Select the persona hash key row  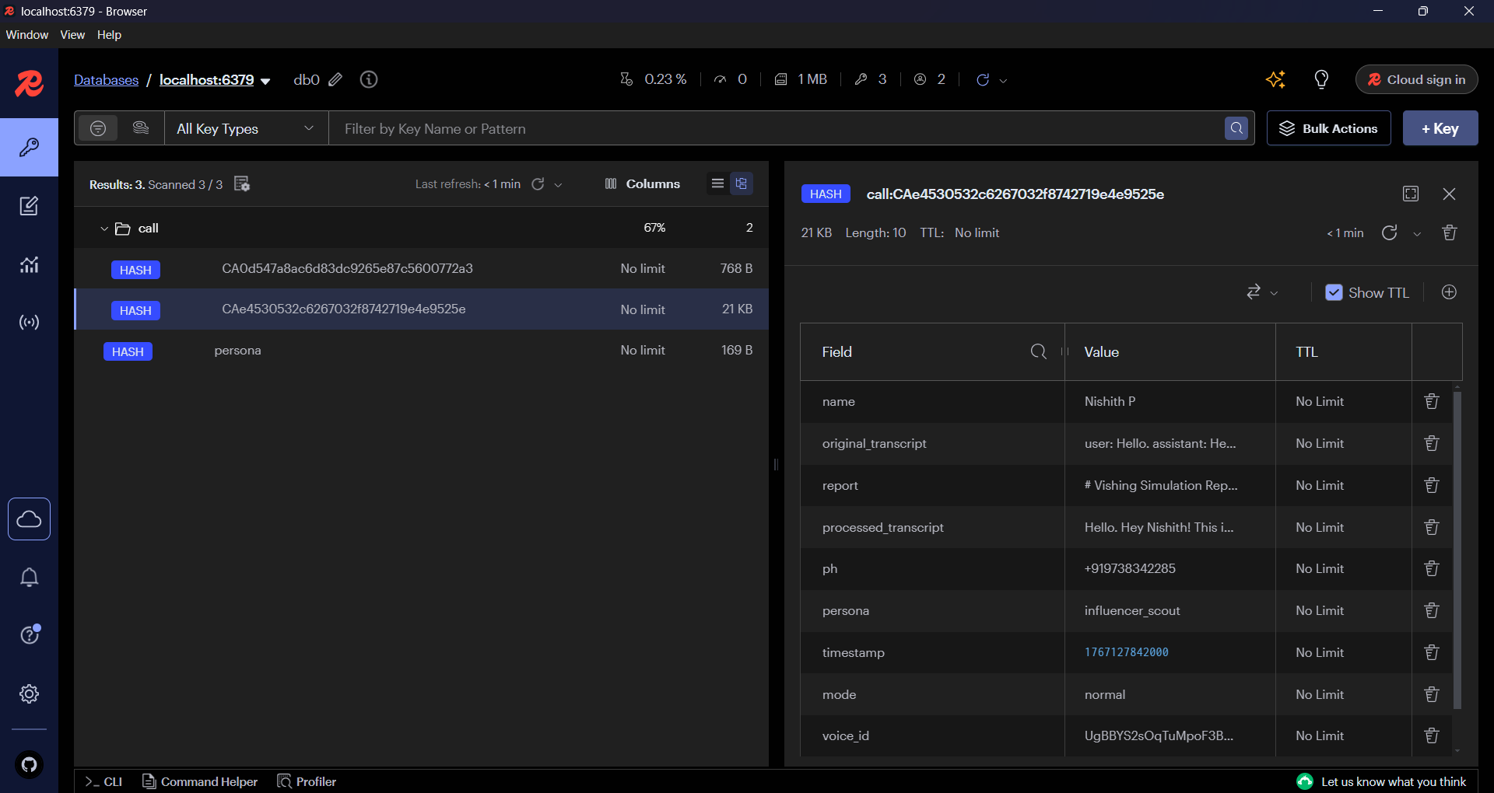pyautogui.click(x=421, y=351)
